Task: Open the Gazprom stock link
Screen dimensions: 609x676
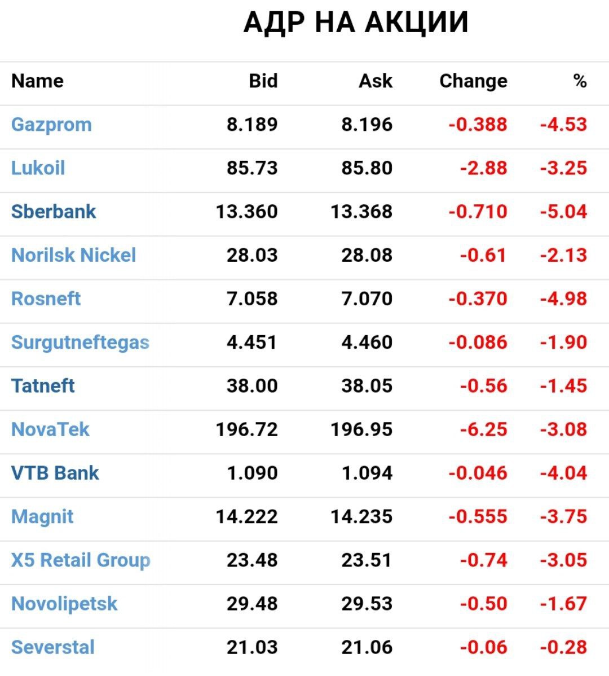Action: point(51,125)
